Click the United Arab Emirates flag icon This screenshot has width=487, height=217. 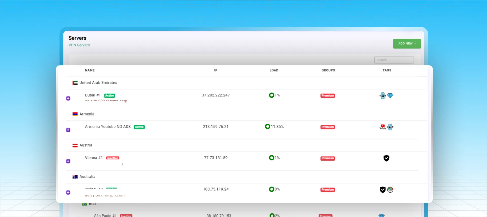tap(75, 83)
